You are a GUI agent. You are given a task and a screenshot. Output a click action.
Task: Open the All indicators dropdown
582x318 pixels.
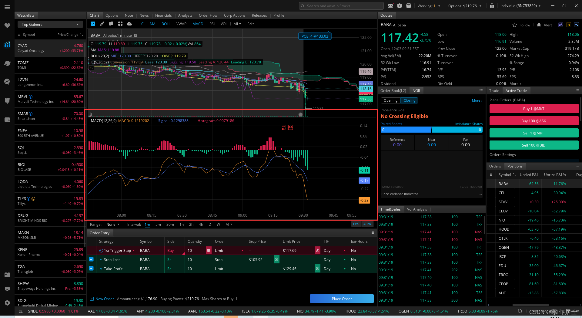coord(237,24)
